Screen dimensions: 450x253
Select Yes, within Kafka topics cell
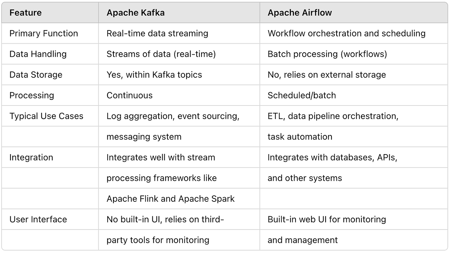point(154,75)
